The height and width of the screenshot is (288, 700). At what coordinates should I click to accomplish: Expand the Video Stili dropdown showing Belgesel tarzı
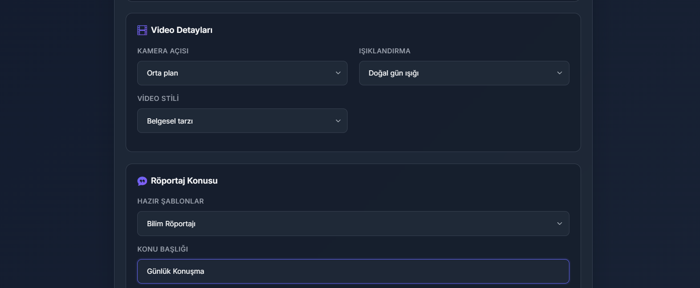[242, 121]
